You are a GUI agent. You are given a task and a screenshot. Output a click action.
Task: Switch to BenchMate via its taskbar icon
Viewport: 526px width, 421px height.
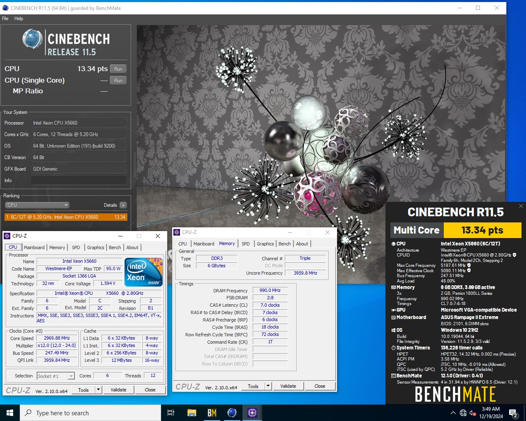coord(212,413)
